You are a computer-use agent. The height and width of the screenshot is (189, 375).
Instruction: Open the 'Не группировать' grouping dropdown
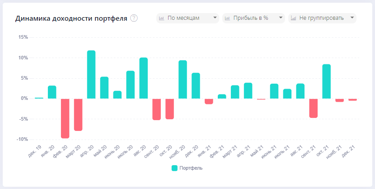pyautogui.click(x=322, y=18)
